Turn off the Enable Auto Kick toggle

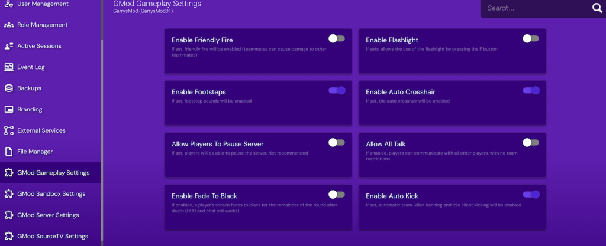point(531,194)
